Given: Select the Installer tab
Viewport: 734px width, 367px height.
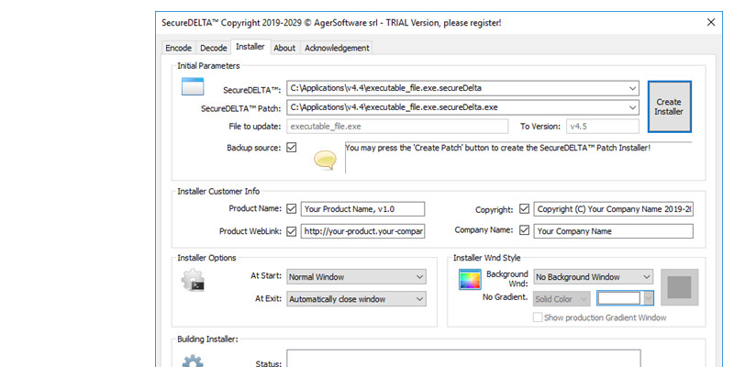Looking at the screenshot, I should click(250, 47).
